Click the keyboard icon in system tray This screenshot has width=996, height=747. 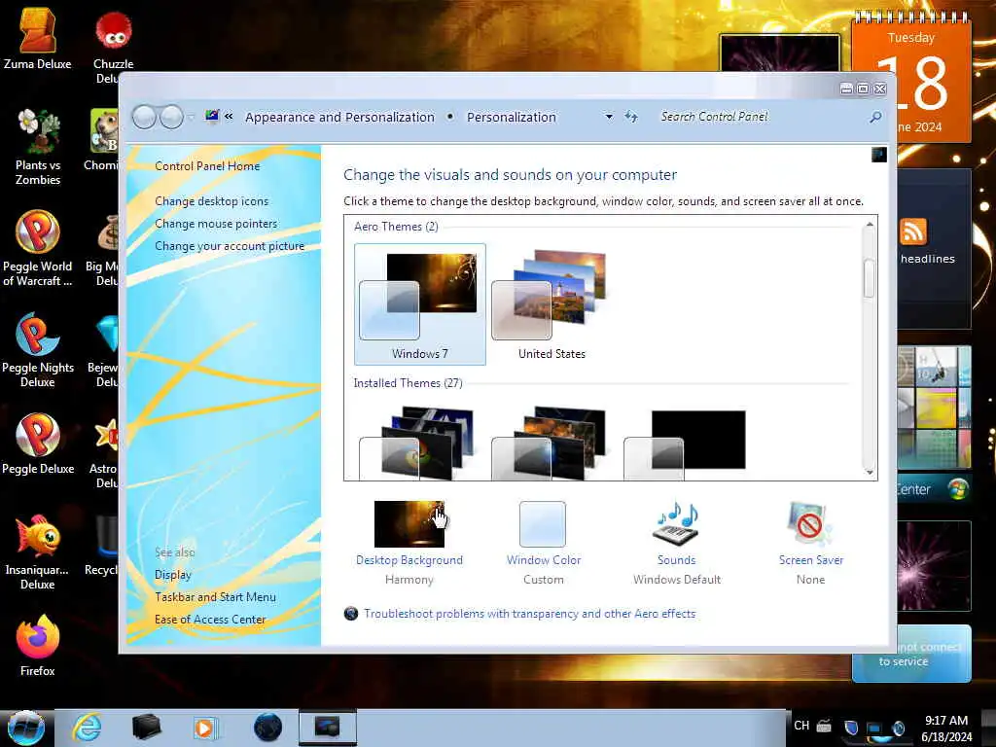pyautogui.click(x=825, y=726)
